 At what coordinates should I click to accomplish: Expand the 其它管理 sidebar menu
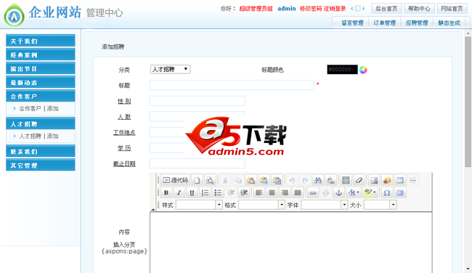[41, 165]
